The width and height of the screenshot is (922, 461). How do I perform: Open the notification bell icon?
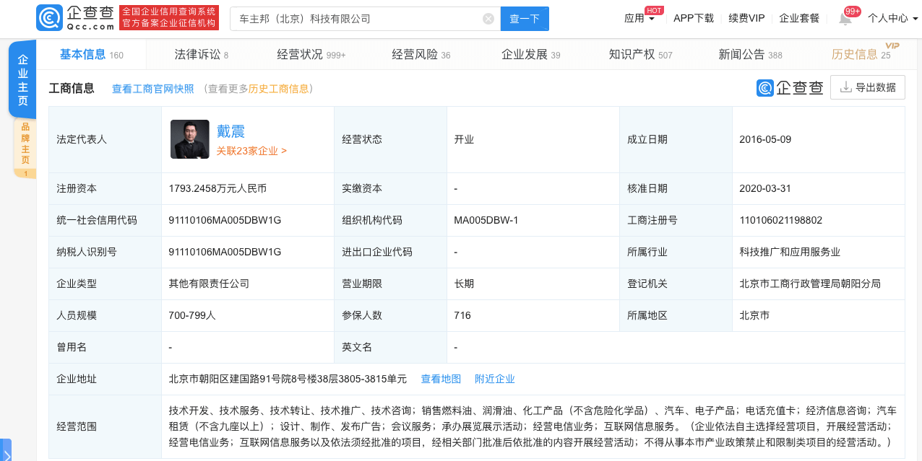click(845, 19)
